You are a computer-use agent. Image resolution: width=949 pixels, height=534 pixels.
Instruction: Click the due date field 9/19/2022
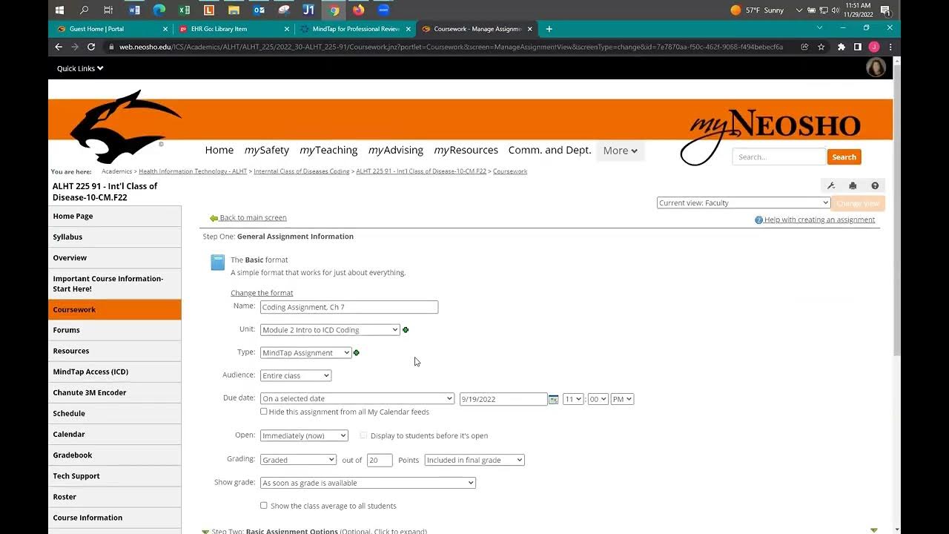click(x=503, y=399)
